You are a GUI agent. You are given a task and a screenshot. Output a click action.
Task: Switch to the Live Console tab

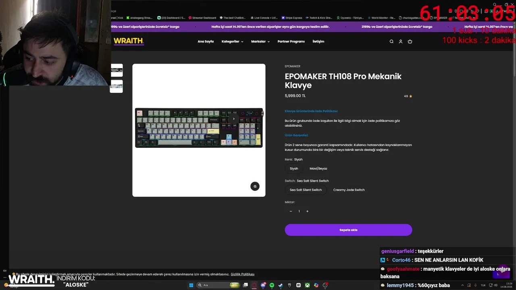click(x=264, y=18)
